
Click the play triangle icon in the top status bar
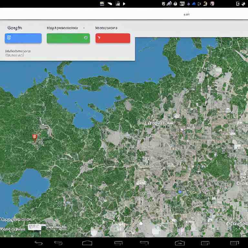[124, 4]
